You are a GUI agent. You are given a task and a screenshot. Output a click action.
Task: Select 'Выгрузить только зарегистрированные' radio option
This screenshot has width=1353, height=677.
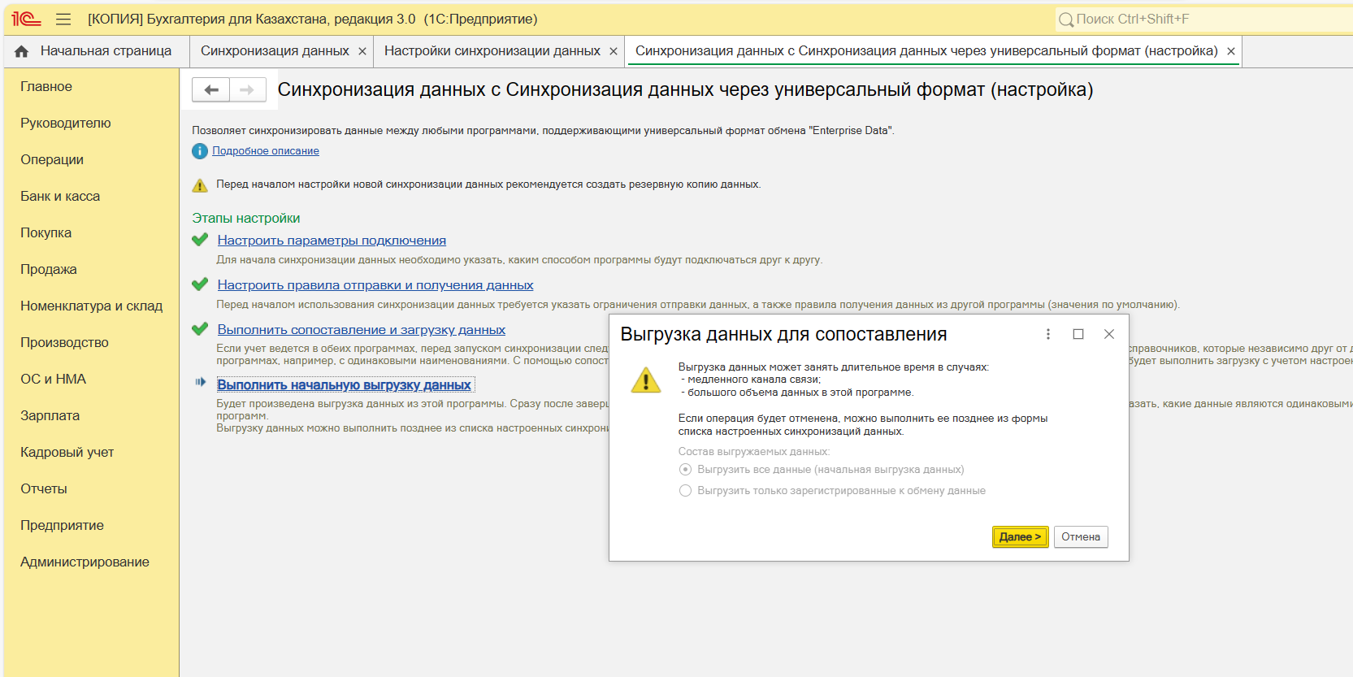pyautogui.click(x=686, y=491)
